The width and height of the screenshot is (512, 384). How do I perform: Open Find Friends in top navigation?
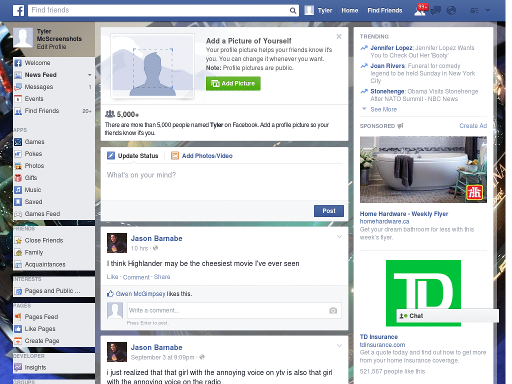[384, 10]
